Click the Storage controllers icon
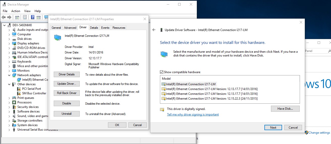The image size is (331, 144). [14, 121]
